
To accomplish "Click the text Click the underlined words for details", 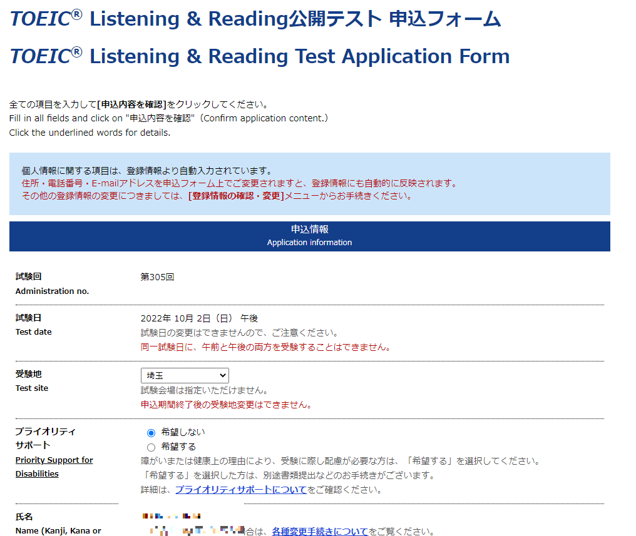I will pos(90,133).
